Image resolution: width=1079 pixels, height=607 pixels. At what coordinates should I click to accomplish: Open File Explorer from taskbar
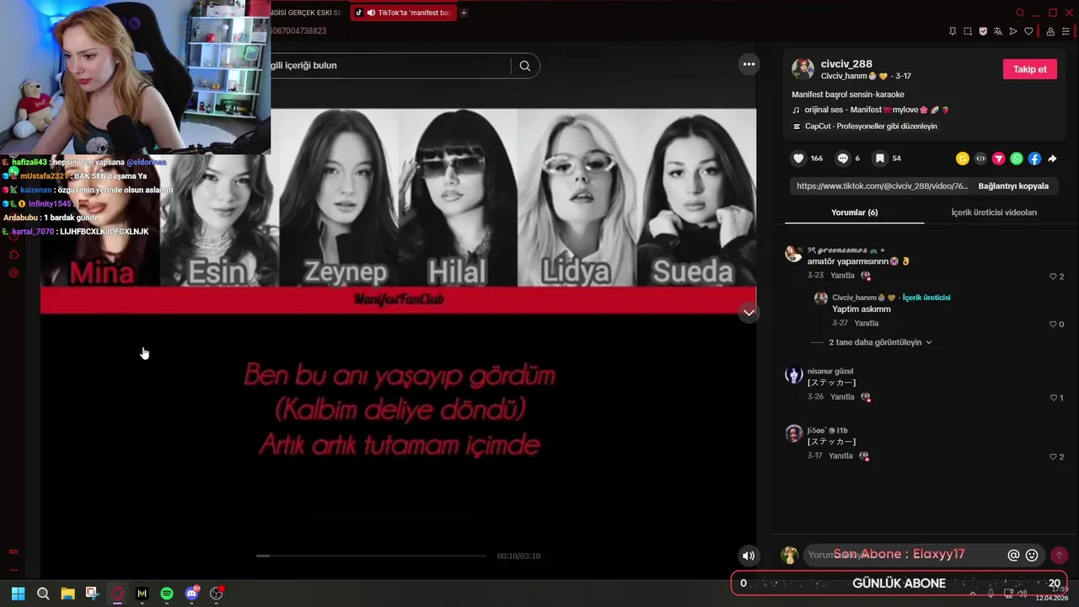(67, 594)
